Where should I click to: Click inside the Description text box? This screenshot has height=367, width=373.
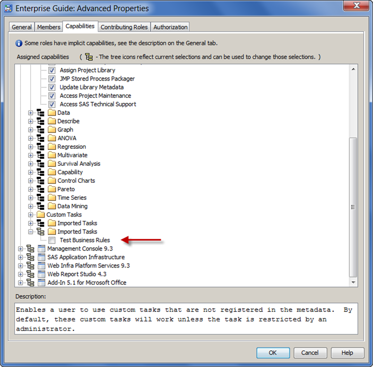point(186,318)
